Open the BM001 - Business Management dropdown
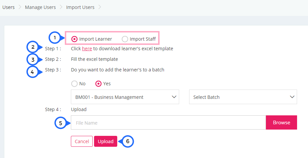 point(125,97)
